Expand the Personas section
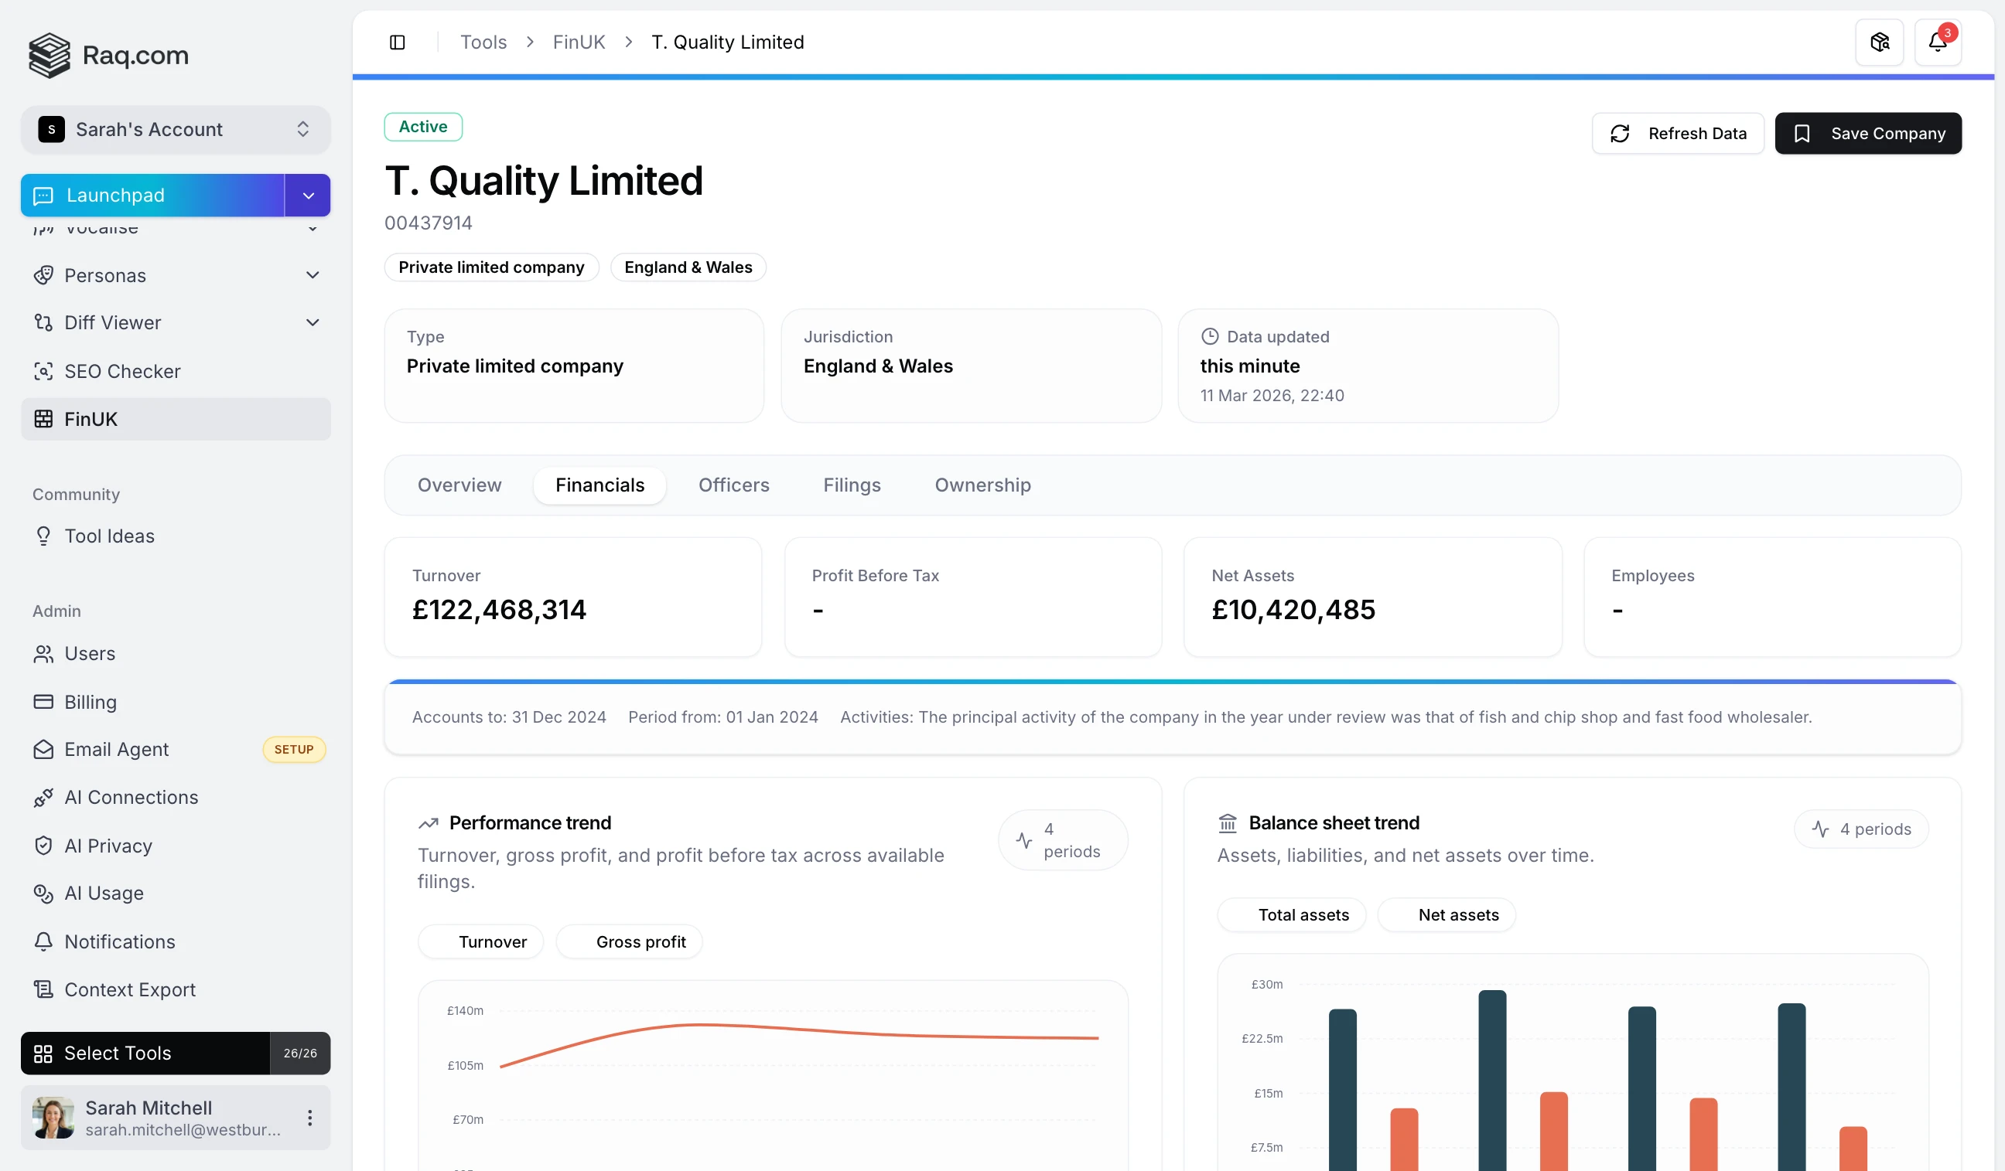Screen dimensions: 2005x1171 coord(313,275)
